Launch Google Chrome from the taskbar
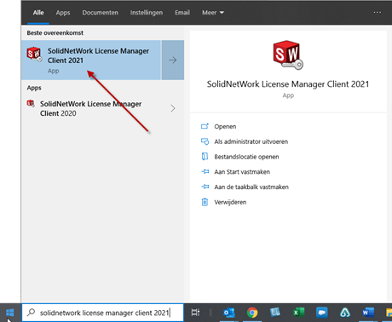 tap(252, 313)
